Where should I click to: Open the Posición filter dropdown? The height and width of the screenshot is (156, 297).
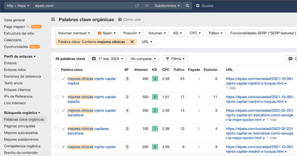pos(132,33)
